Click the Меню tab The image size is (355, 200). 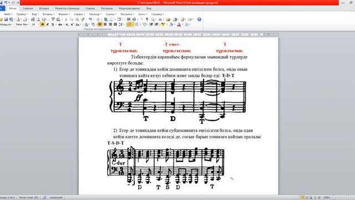tap(13, 8)
